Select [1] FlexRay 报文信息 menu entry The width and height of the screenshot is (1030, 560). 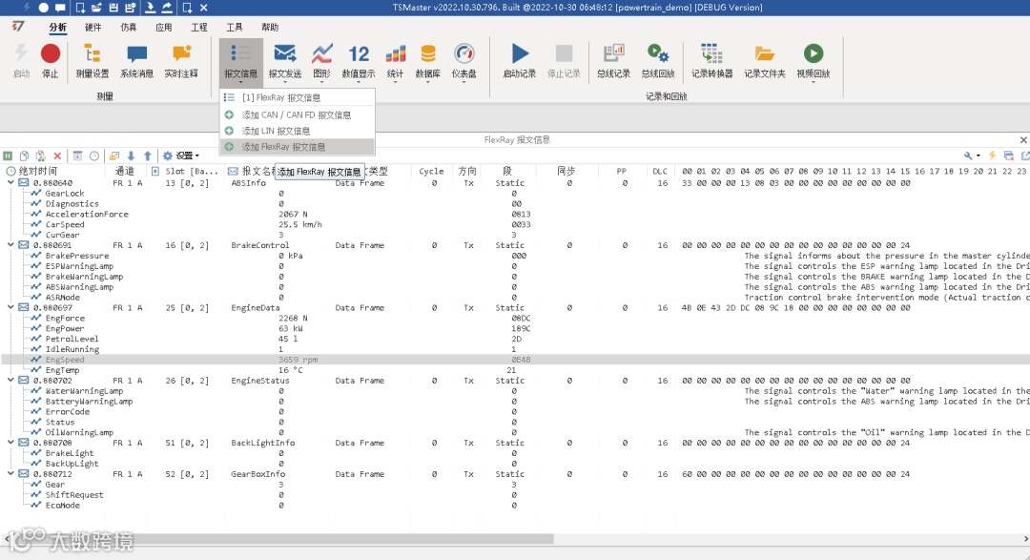[297, 97]
